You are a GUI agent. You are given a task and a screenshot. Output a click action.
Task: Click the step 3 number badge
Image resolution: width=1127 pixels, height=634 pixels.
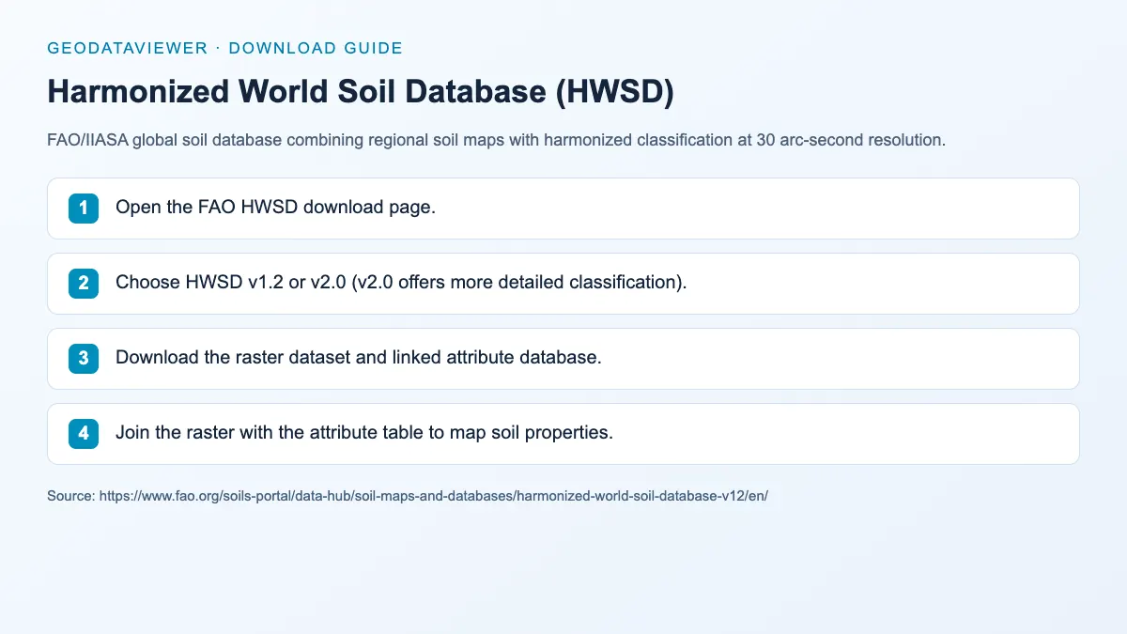[84, 359]
